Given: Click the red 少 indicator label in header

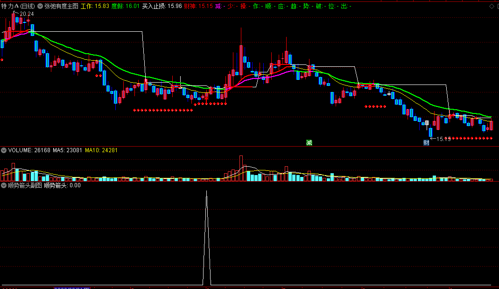Looking at the screenshot, I should [x=232, y=6].
